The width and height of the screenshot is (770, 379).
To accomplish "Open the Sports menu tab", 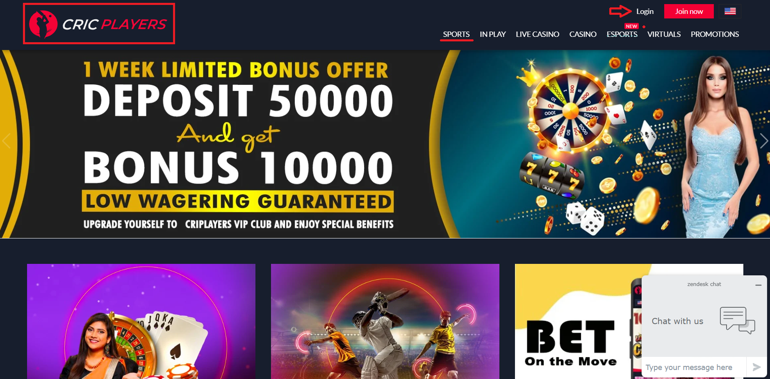I will [456, 34].
